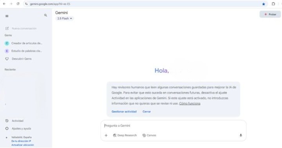Open the sidebar search magnifier icon

[x=45, y=15]
